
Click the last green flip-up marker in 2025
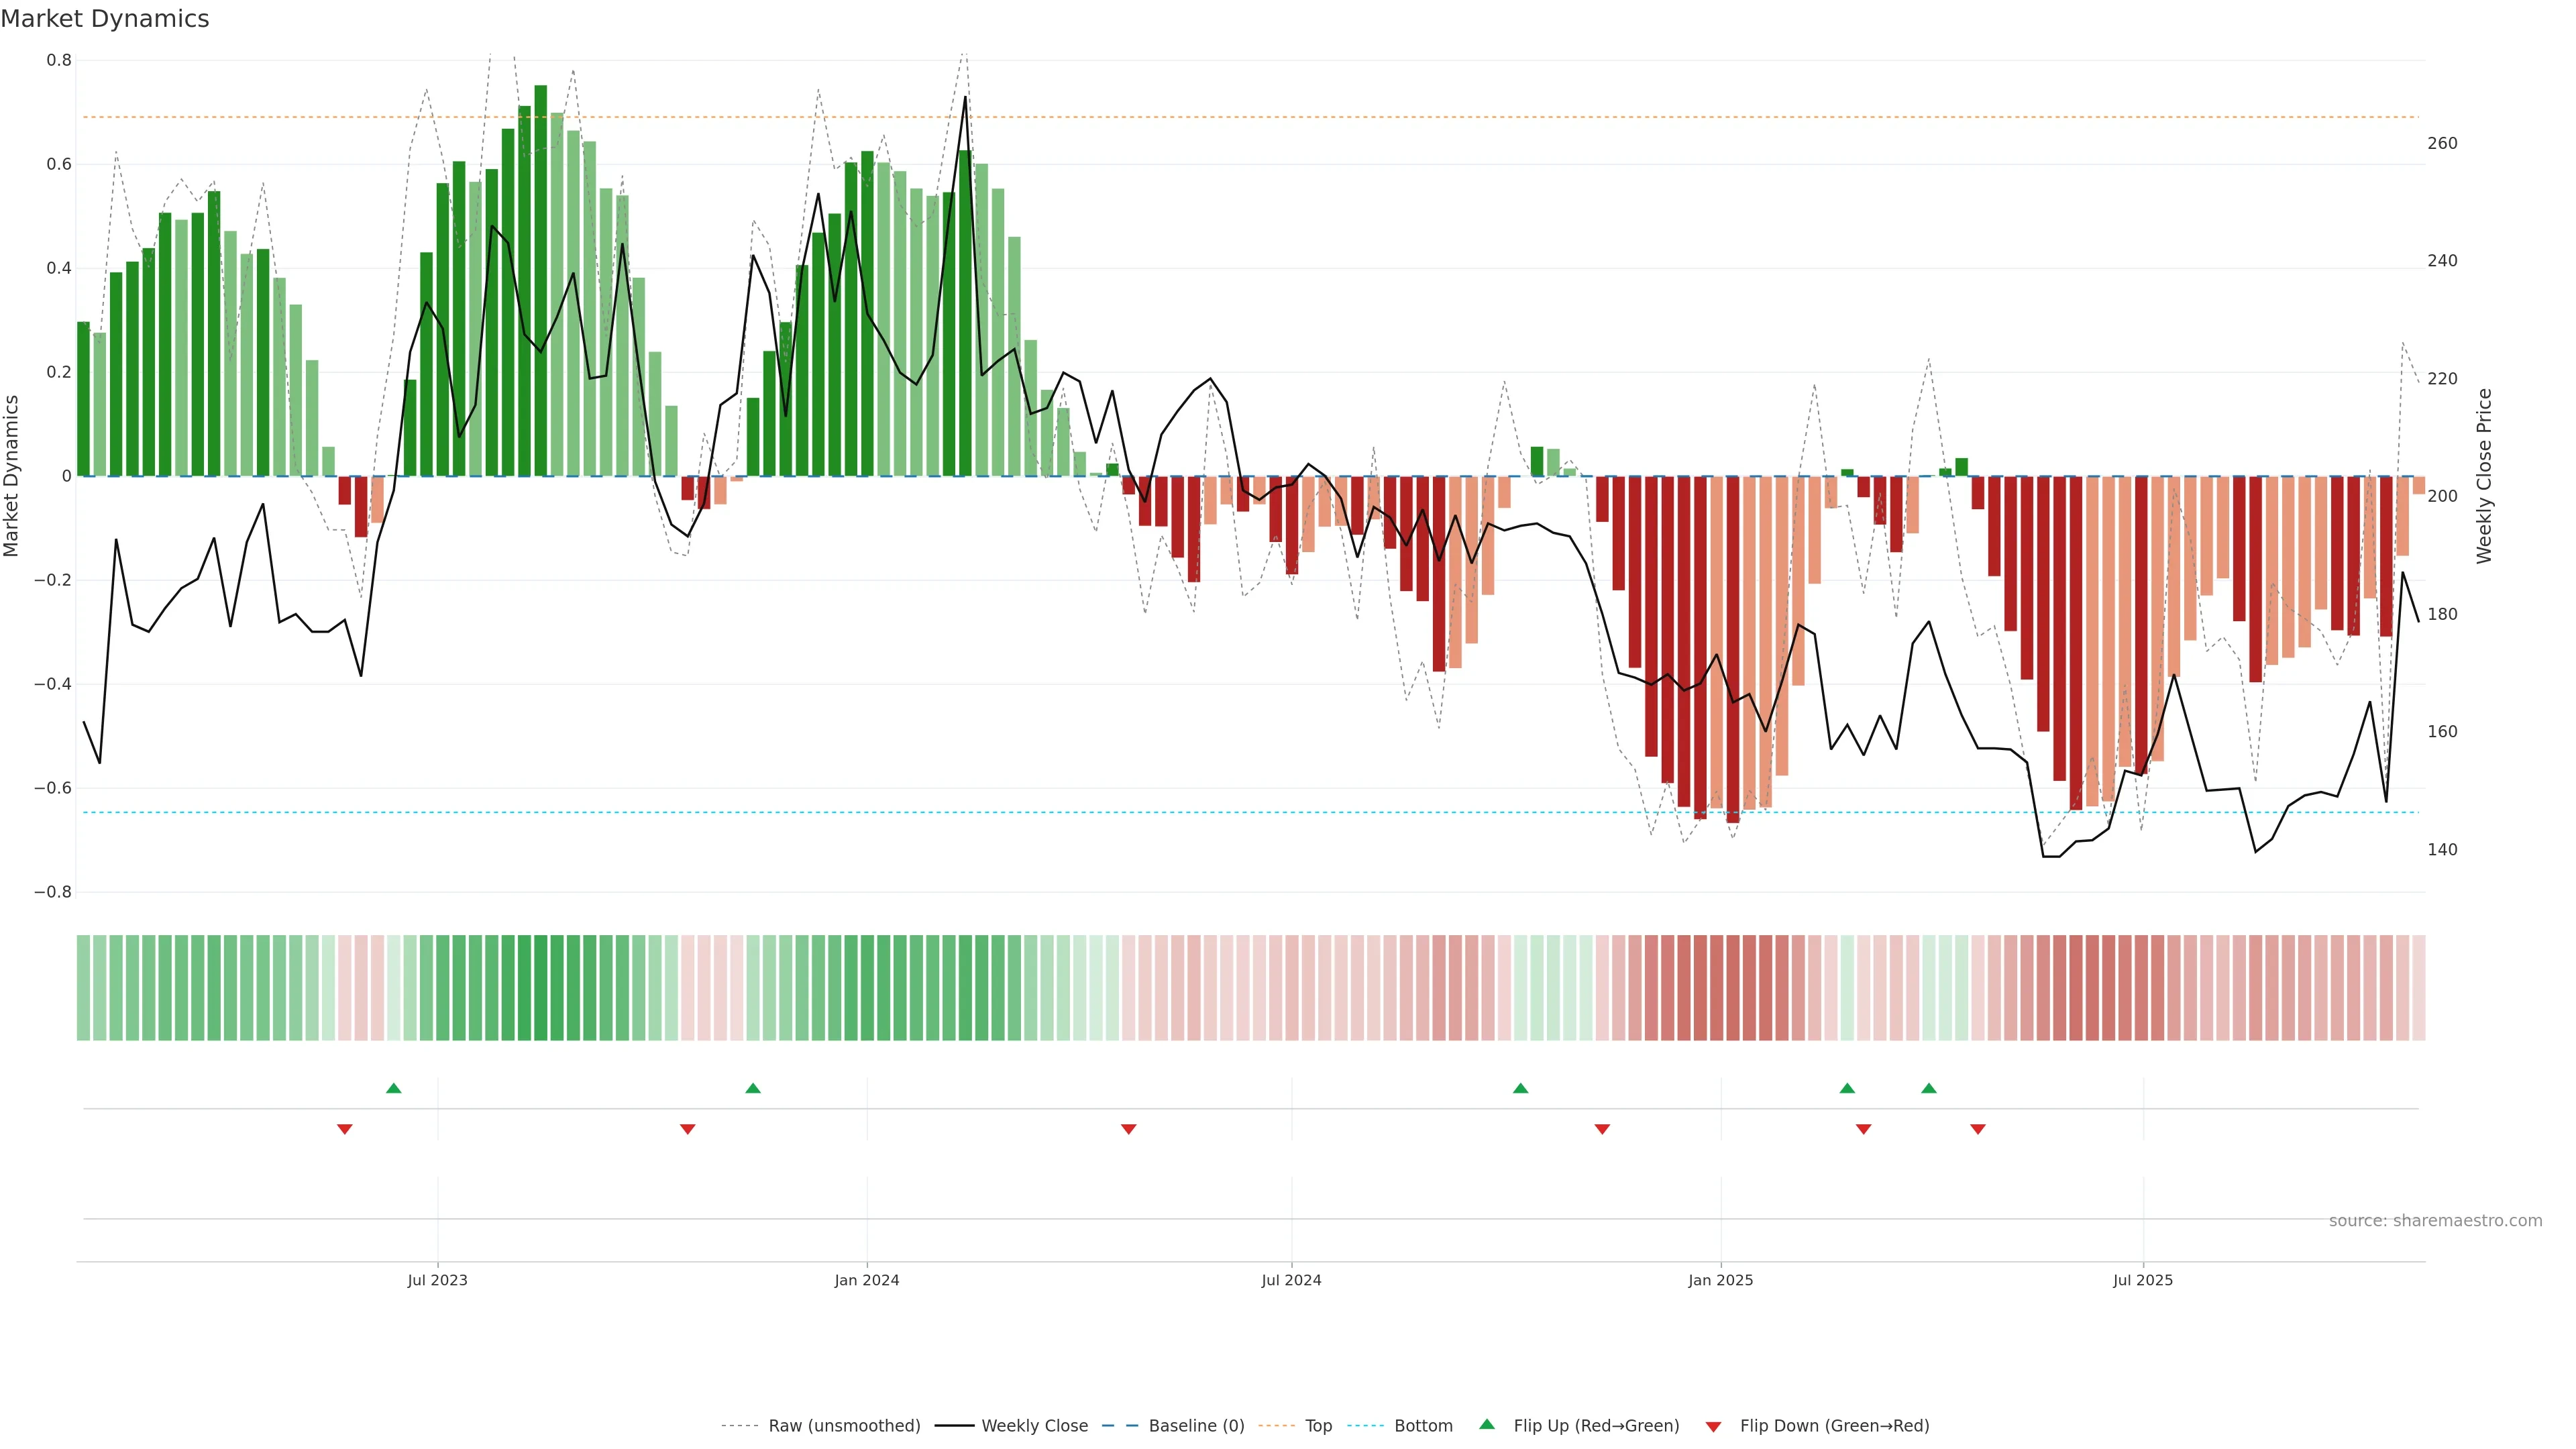[x=1929, y=1088]
